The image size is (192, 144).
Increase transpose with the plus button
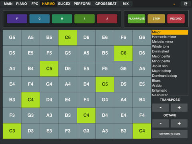(x=179, y=108)
